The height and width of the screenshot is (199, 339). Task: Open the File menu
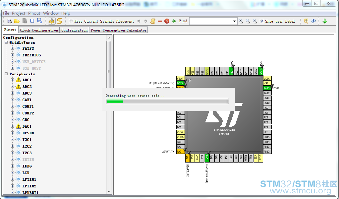6,13
